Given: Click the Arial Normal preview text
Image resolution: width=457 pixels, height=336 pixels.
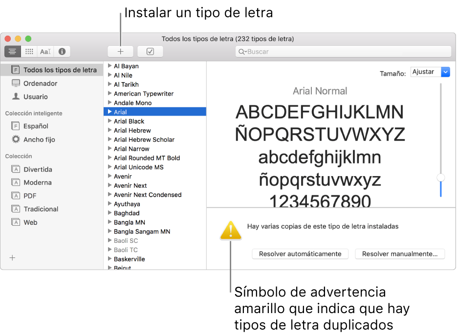Looking at the screenshot, I should 320,91.
